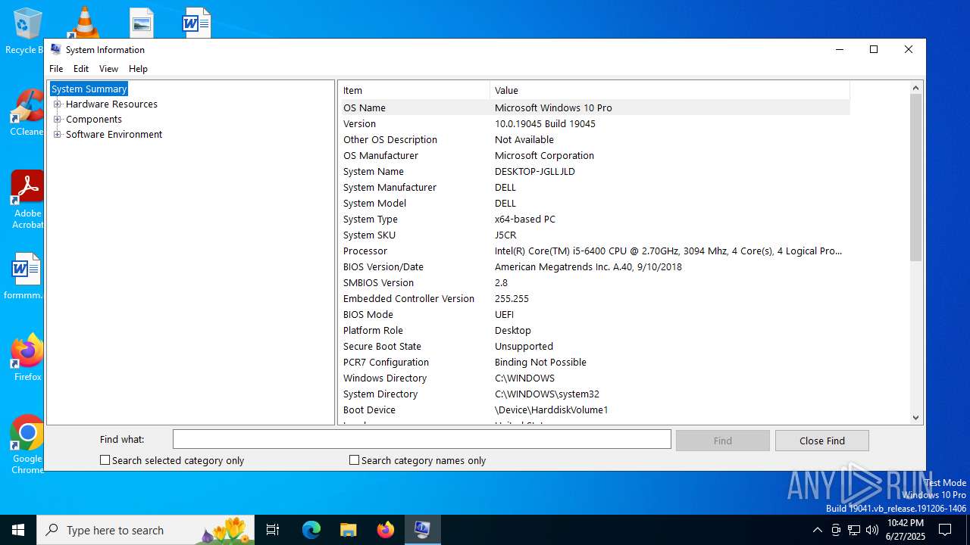The image size is (970, 545).
Task: Open File Explorer from the taskbar
Action: (348, 530)
